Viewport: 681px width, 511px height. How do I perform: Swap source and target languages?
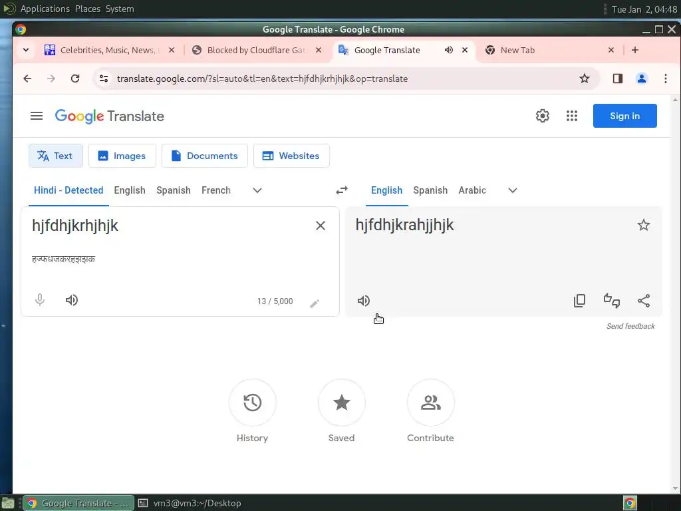(342, 190)
